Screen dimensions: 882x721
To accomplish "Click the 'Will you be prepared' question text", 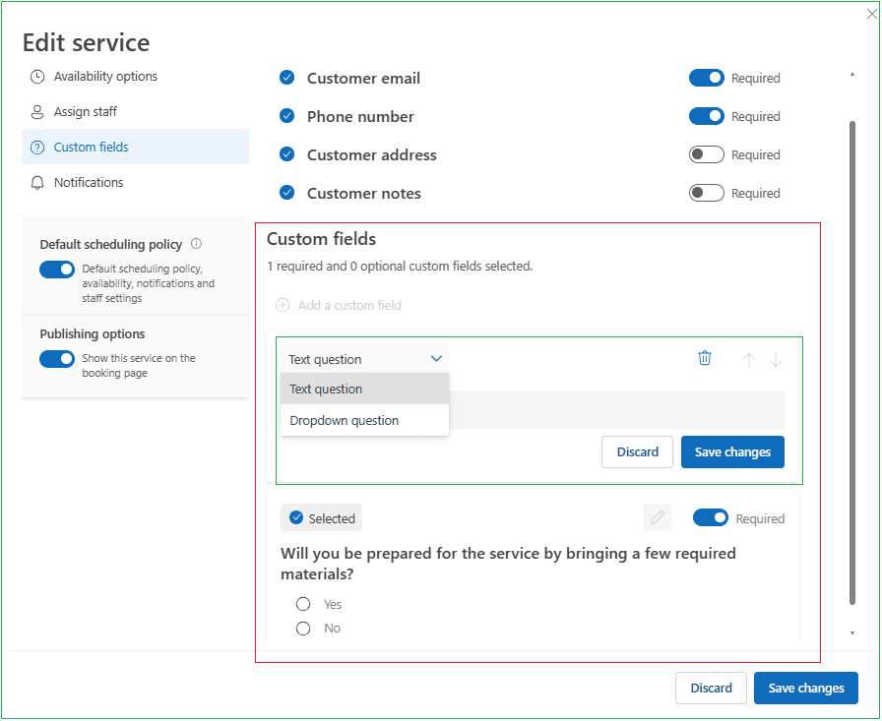I will pos(508,564).
